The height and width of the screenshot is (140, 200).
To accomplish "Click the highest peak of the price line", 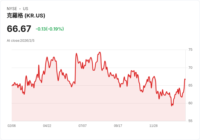I will tap(100, 52).
